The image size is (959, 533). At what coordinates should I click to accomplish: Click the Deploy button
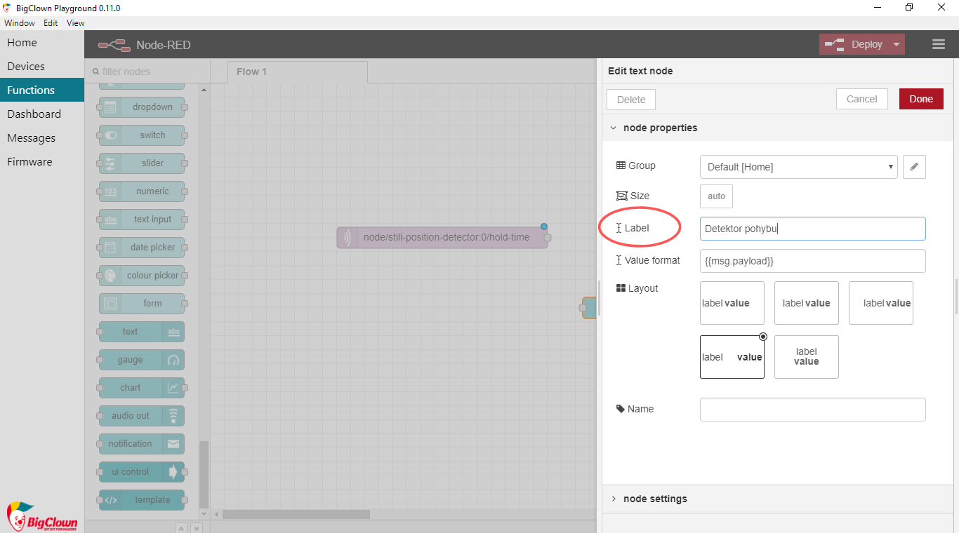(854, 44)
